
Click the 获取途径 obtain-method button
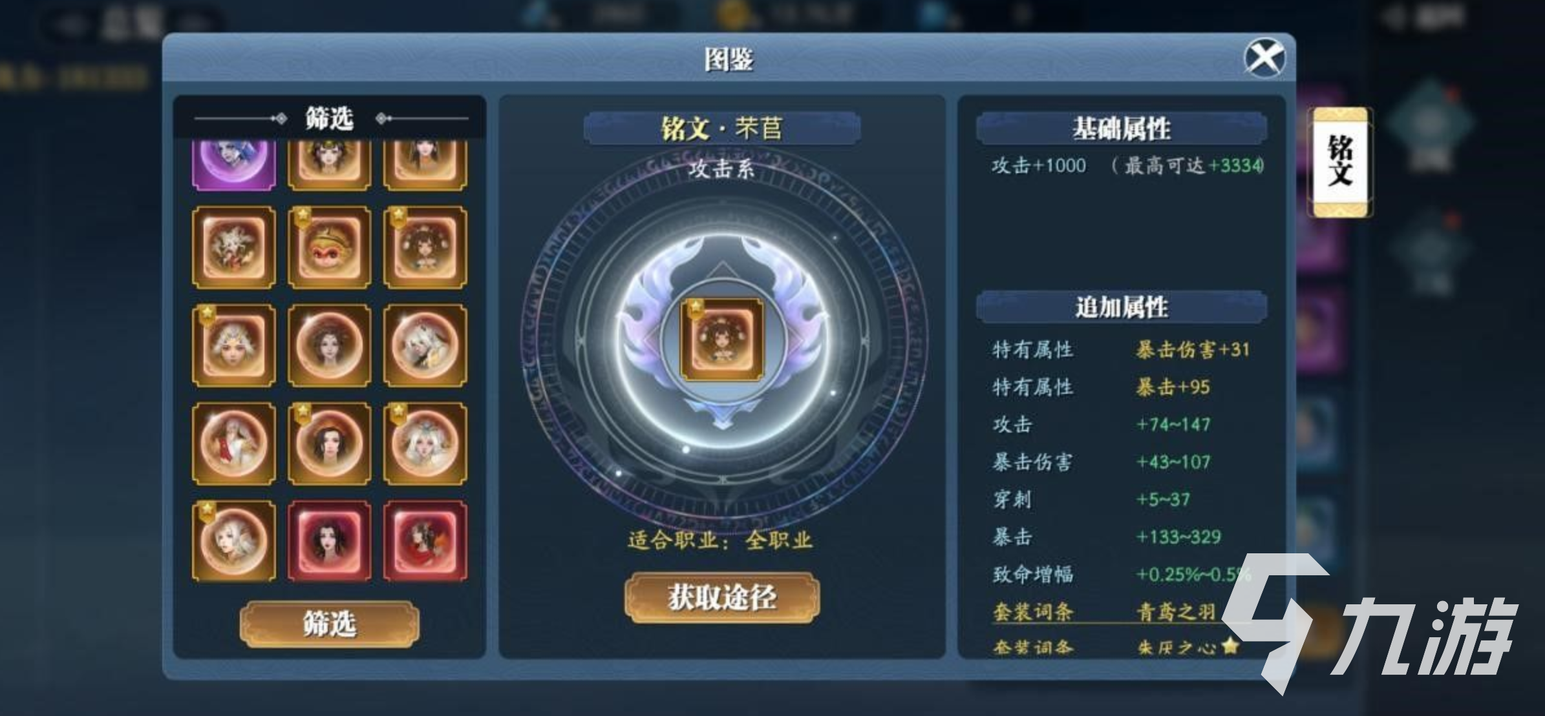pos(722,598)
